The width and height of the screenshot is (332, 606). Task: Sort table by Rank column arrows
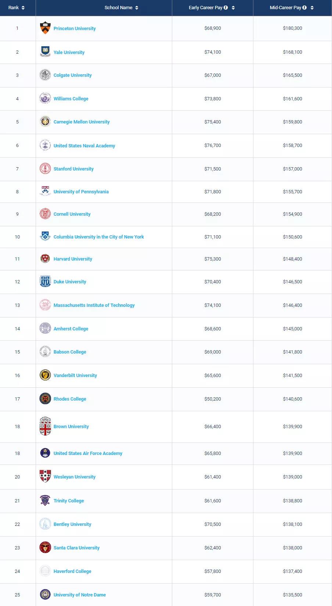pyautogui.click(x=23, y=8)
